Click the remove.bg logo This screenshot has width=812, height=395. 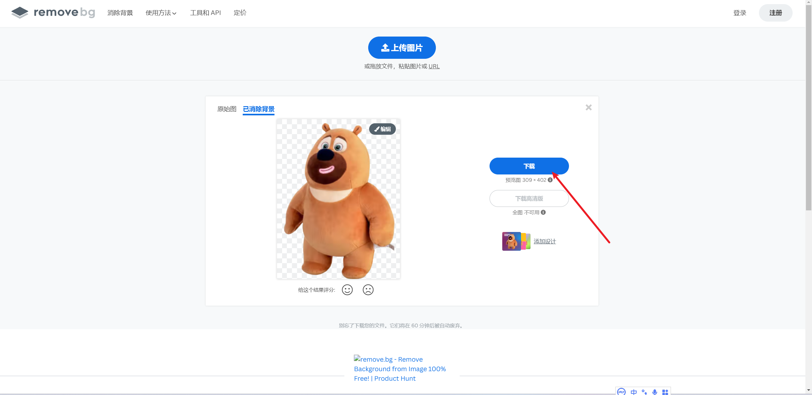click(x=53, y=13)
